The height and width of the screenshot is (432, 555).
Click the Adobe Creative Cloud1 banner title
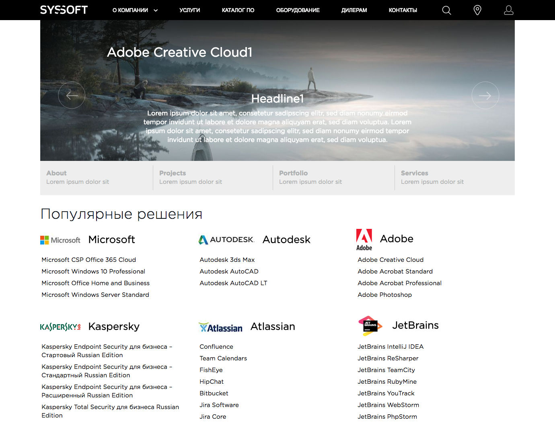179,52
